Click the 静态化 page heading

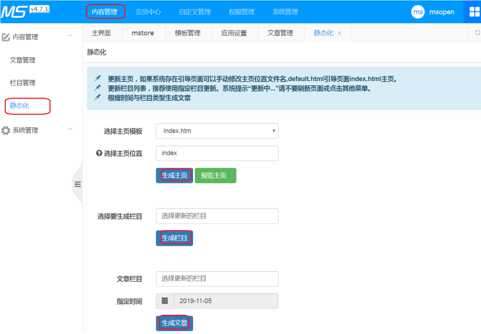coord(97,52)
